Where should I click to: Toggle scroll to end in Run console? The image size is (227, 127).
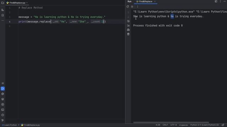(x=128, y=26)
